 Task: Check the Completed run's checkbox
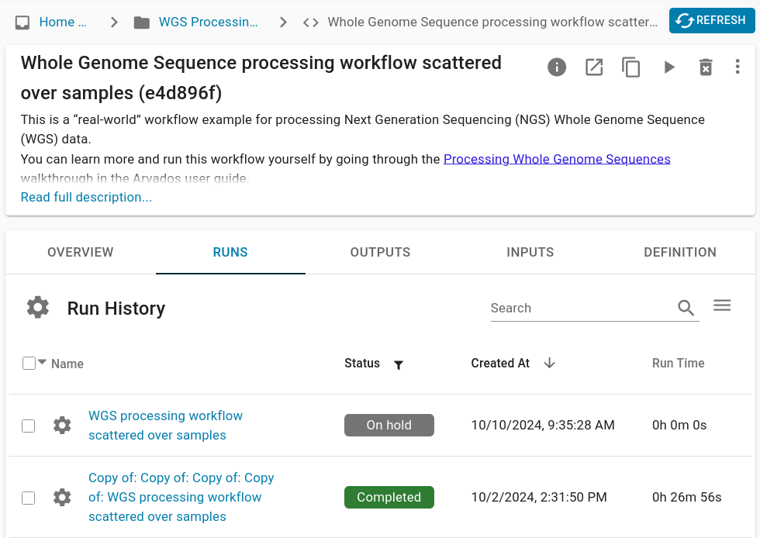pyautogui.click(x=28, y=498)
